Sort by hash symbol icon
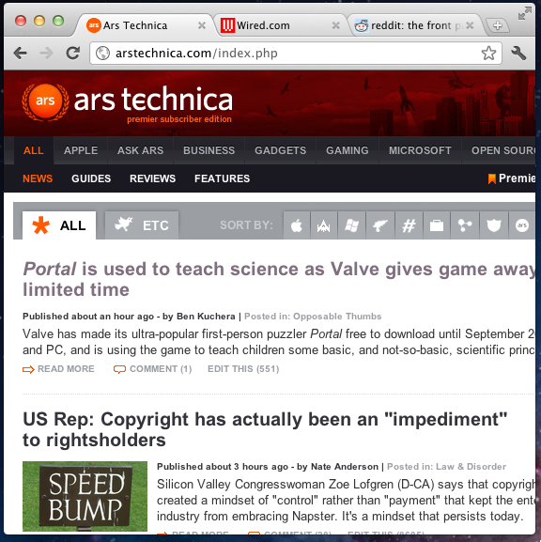The image size is (541, 542). click(409, 225)
